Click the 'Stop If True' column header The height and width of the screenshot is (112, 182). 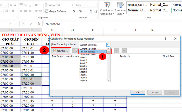tap(168, 56)
